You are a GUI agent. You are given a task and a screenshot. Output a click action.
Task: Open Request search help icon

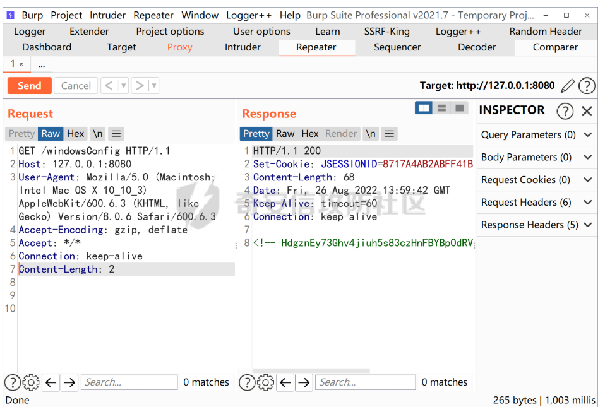coord(13,382)
